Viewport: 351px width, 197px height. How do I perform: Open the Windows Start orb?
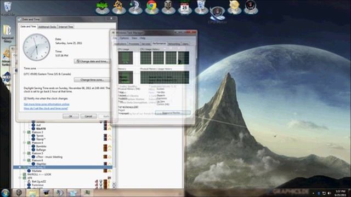[x=5, y=193]
